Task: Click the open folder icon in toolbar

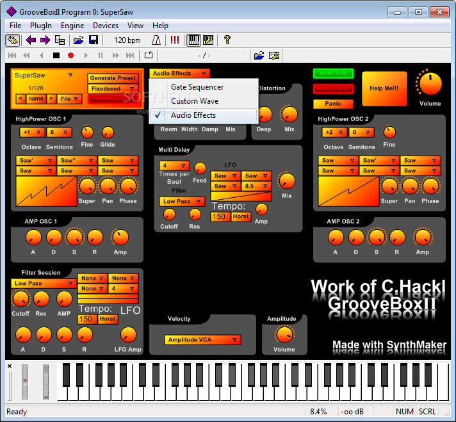Action: [78, 40]
